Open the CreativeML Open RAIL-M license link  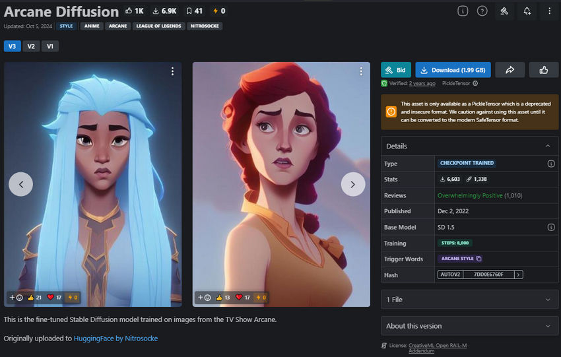(x=438, y=348)
